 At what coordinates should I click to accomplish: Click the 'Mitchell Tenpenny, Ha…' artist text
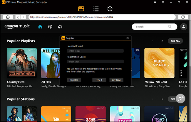point(21,86)
